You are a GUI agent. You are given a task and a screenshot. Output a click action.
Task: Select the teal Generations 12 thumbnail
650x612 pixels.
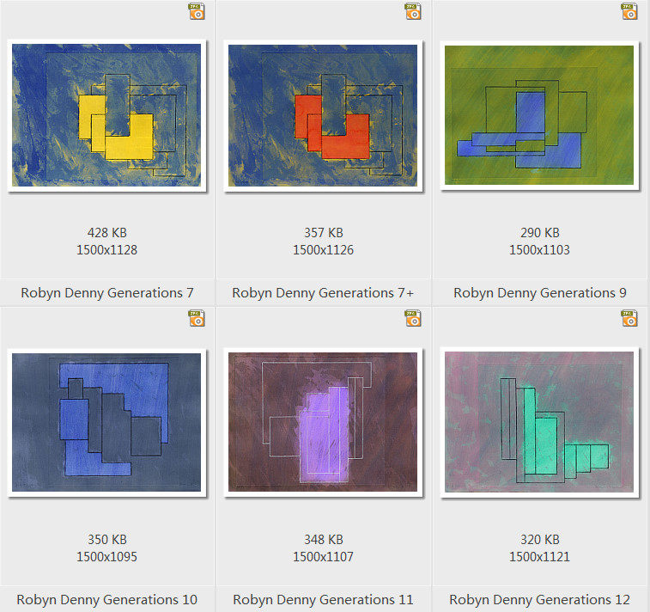[539, 422]
